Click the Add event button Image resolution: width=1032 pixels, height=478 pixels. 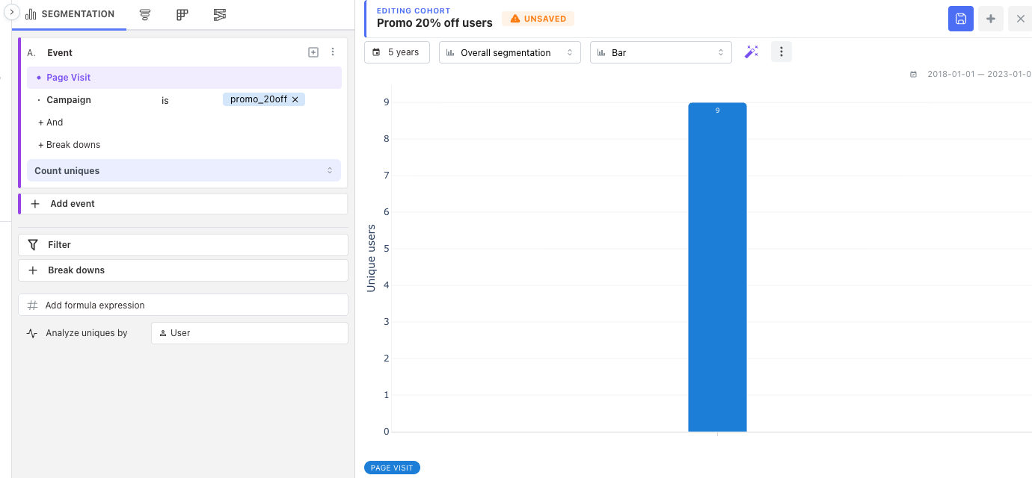click(183, 204)
